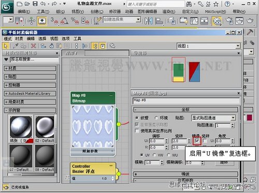Screen dimensions: 259x193
Task: Open the 显式贴图通道 dropdown
Action: (213, 118)
